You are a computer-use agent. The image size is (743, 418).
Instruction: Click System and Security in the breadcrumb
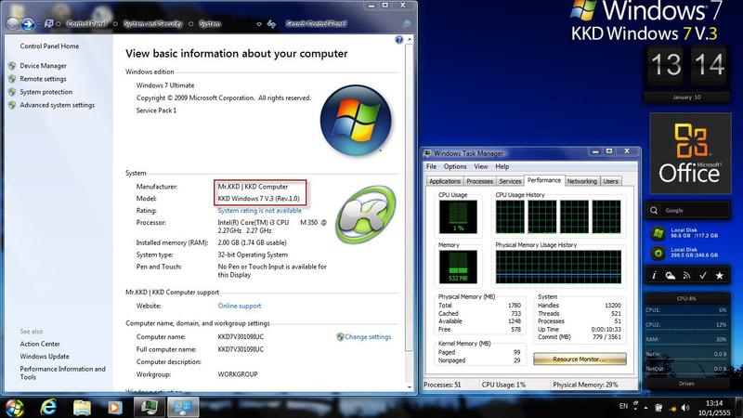click(152, 24)
